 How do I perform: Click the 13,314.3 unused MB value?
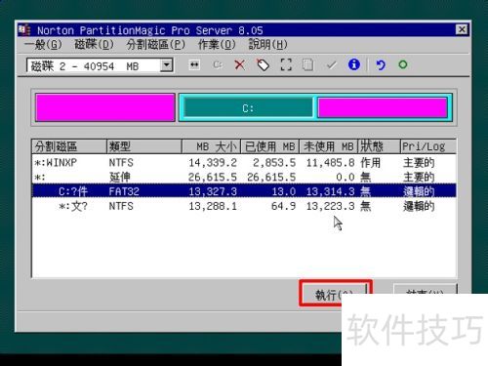coord(330,191)
